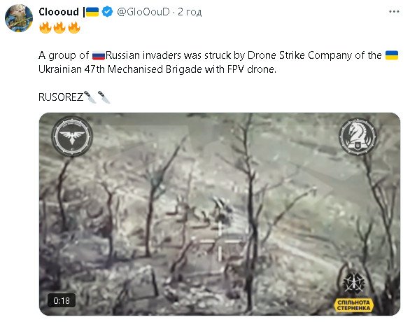This screenshot has width=410, height=322.
Task: Click the Russian flag emoji in the post text
Action: [99, 56]
